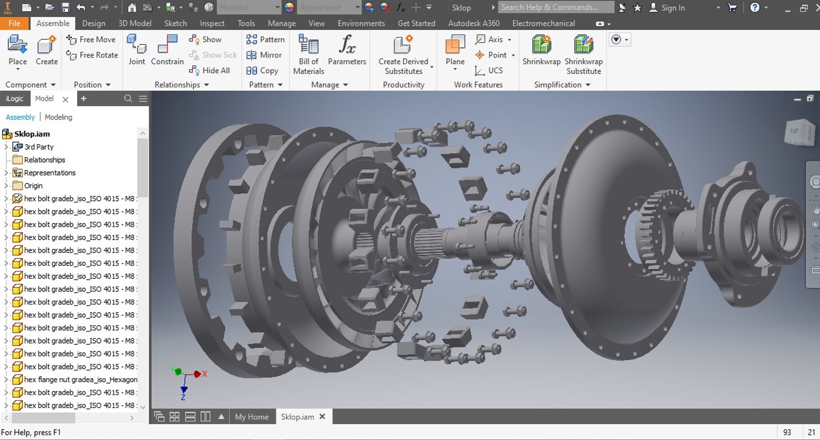820x440 pixels.
Task: Switch to the Sketch ribbon tab
Action: coord(176,23)
